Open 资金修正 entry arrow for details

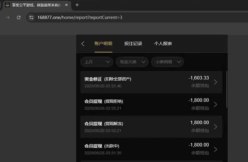[x=216, y=82]
